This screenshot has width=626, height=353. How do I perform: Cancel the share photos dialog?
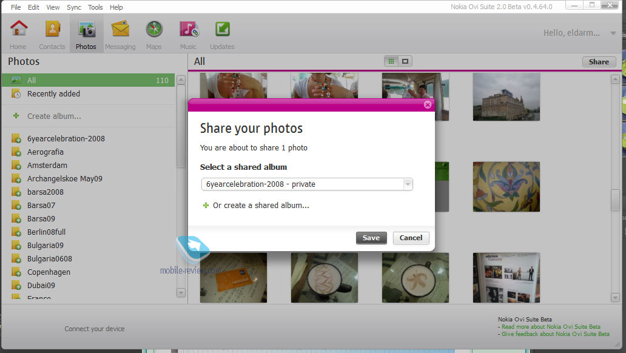point(411,238)
